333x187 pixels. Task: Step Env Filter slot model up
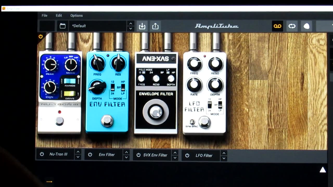126,152
